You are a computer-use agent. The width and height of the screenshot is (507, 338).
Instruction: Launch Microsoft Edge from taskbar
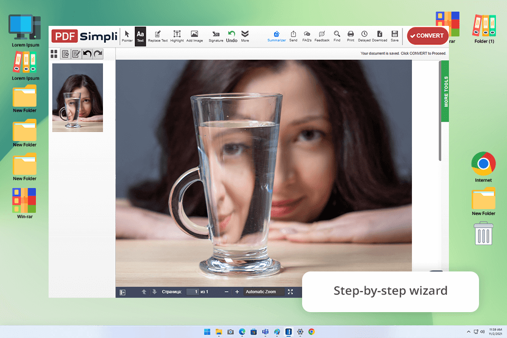click(x=242, y=332)
